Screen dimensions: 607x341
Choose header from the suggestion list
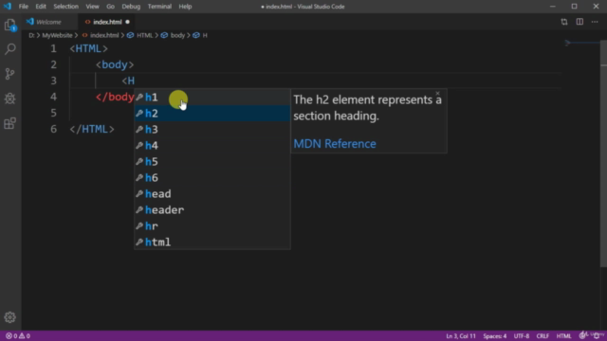[x=212, y=210]
